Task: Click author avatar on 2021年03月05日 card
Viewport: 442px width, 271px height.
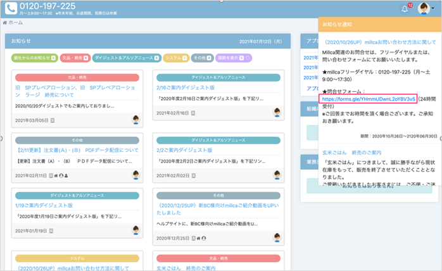Action: click(x=136, y=119)
